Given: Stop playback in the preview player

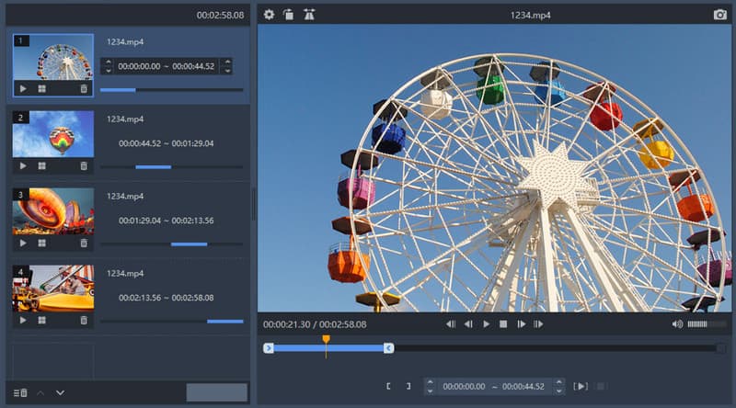Looking at the screenshot, I should pos(503,324).
